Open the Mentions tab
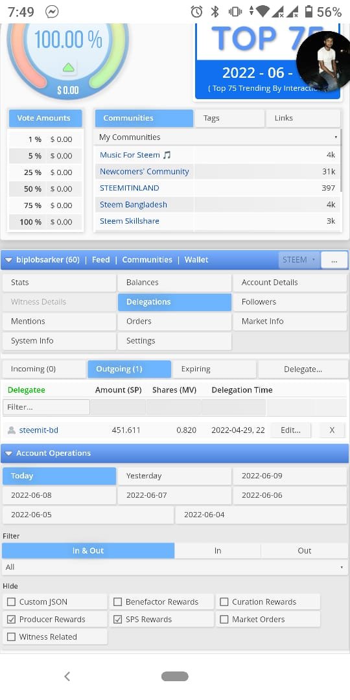 click(x=59, y=321)
